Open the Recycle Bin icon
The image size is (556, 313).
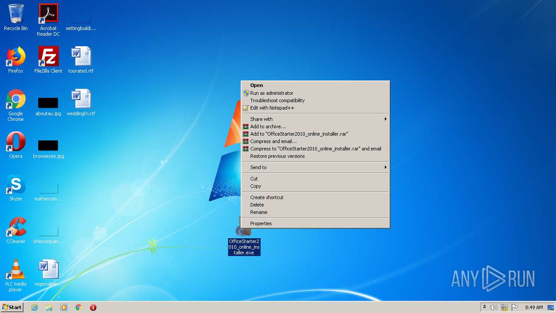tap(16, 17)
